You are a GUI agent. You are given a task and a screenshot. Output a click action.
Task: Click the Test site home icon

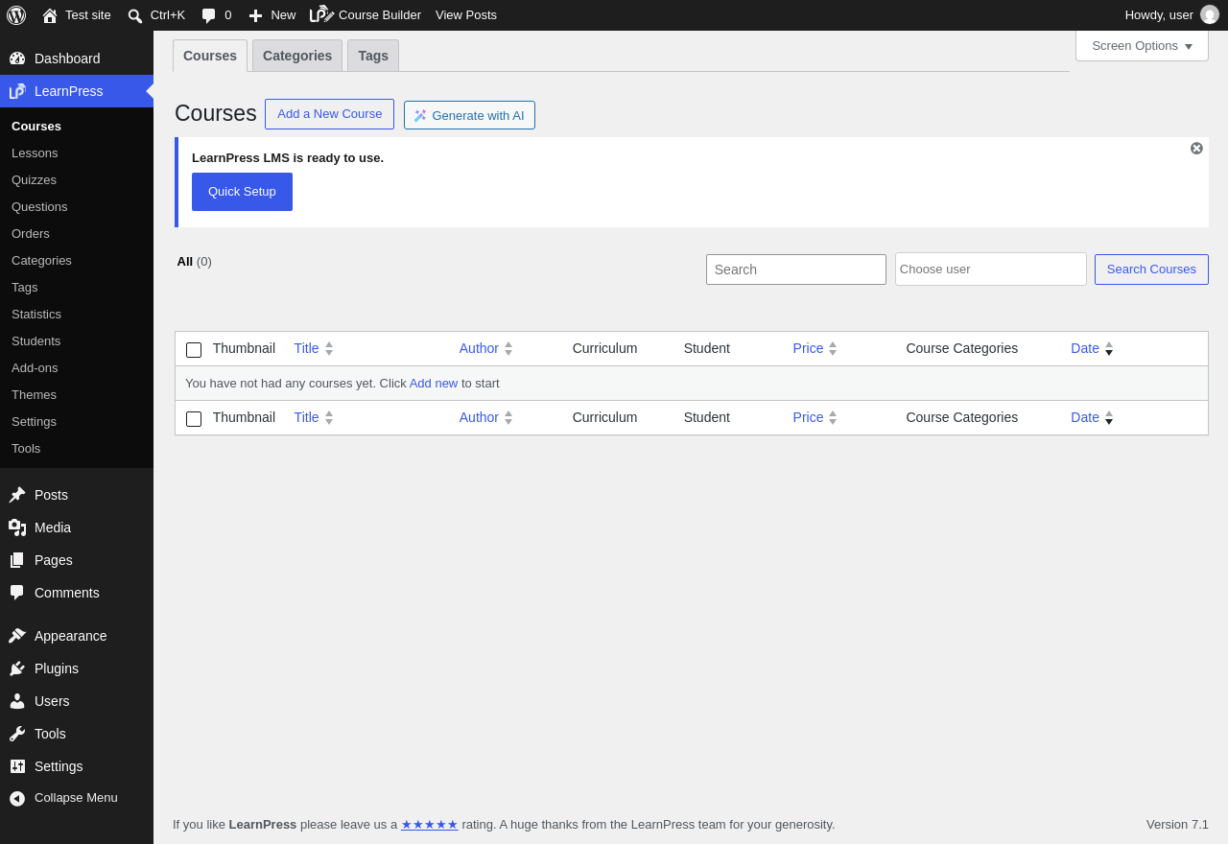(x=50, y=15)
